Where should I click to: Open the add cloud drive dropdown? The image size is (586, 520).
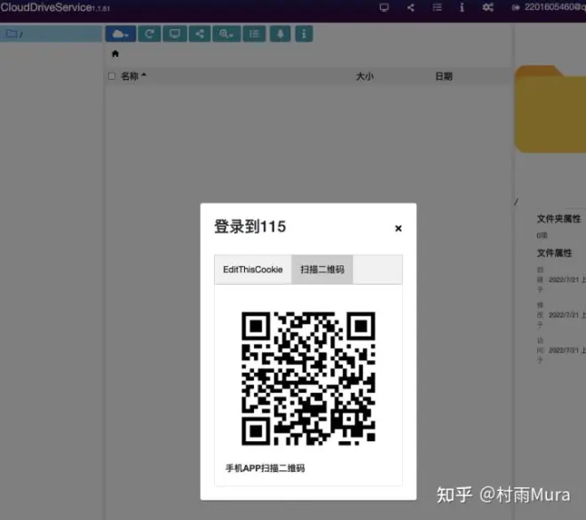click(121, 34)
